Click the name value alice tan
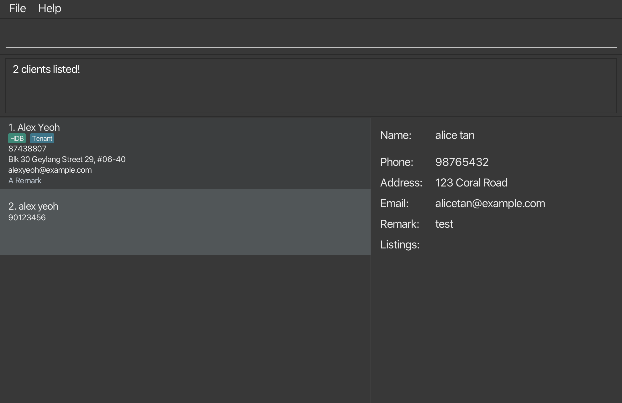 coord(455,135)
